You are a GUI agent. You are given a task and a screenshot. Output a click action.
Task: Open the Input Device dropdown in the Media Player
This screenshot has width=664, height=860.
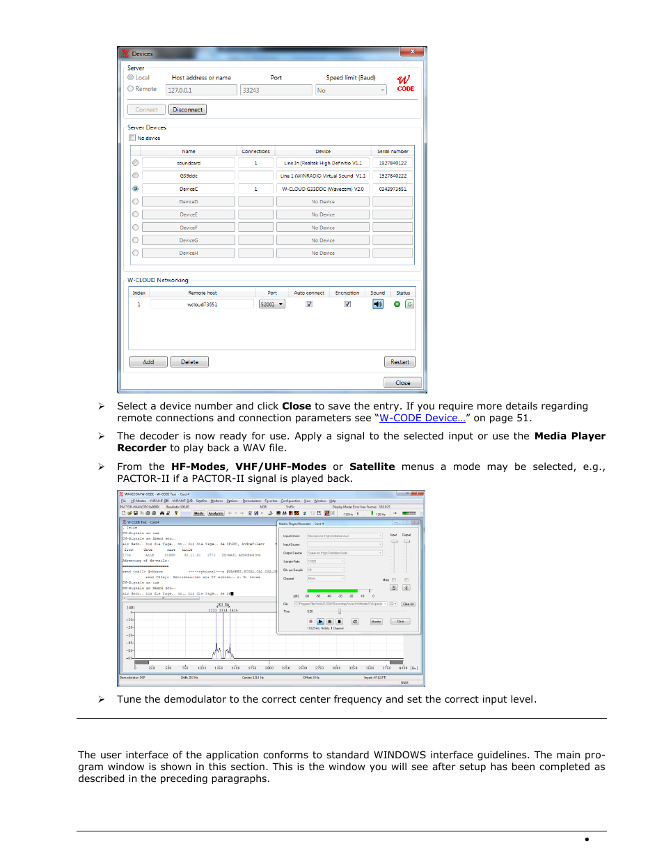pyautogui.click(x=345, y=536)
